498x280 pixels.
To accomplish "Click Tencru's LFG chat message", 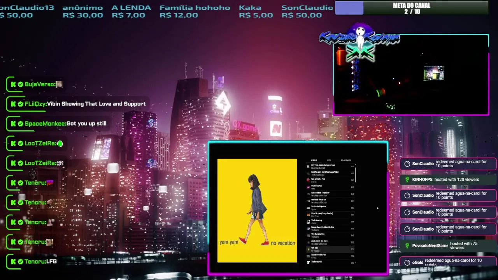I will coord(51,261).
